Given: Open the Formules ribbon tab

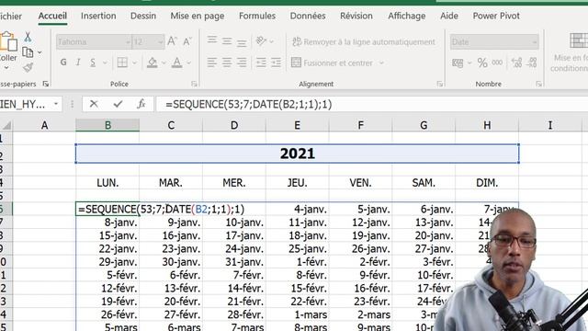Looking at the screenshot, I should click(x=257, y=16).
